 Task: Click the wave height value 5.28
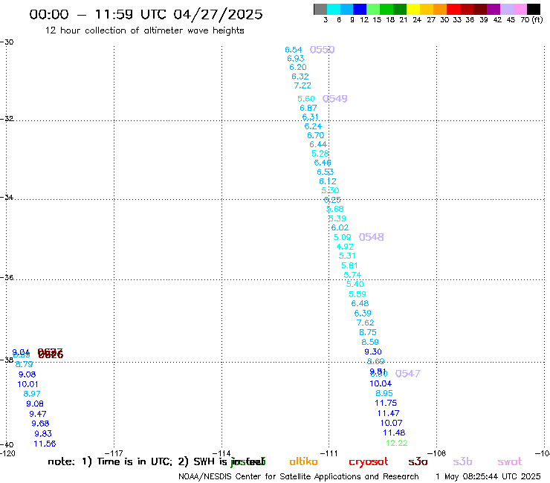pos(320,153)
